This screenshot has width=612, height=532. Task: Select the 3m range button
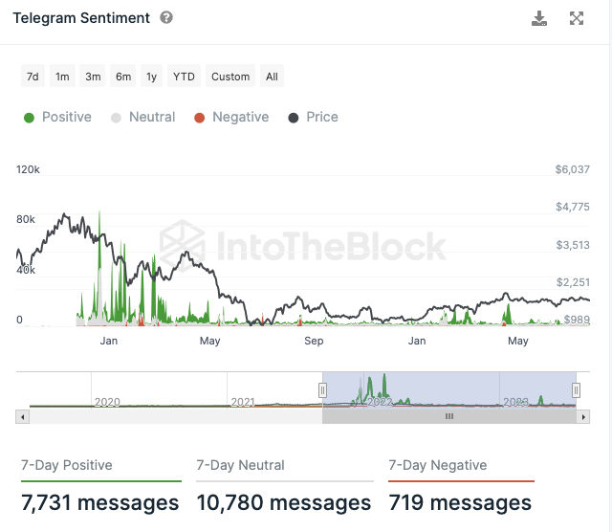tap(93, 77)
